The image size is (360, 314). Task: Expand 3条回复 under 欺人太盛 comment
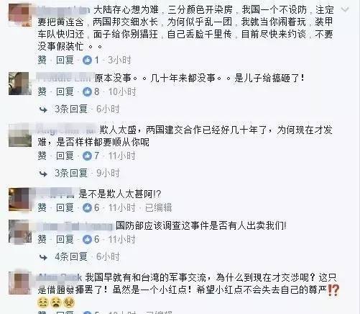[x=71, y=173]
